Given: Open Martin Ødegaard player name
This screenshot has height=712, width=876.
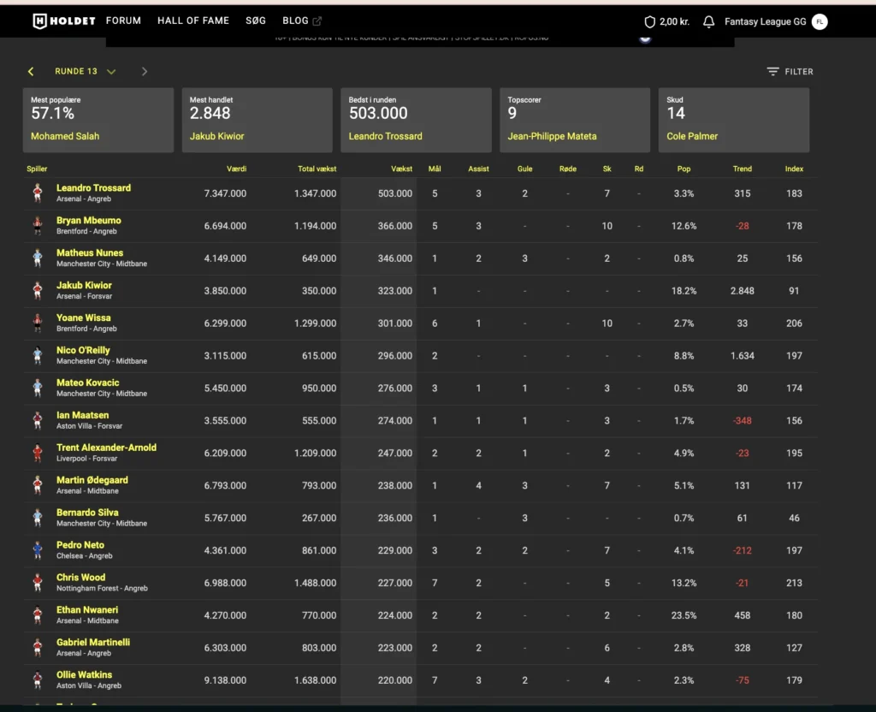Looking at the screenshot, I should [92, 479].
